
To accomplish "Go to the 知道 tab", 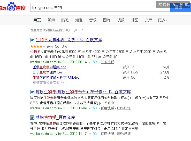I will (79, 20).
